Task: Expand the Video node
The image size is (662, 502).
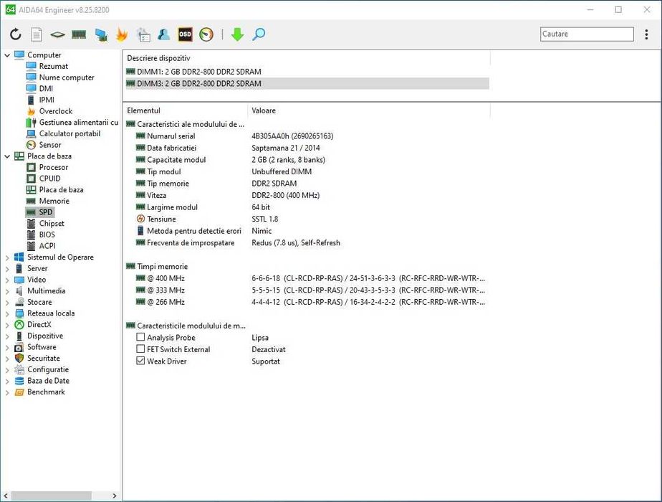Action: click(7, 280)
